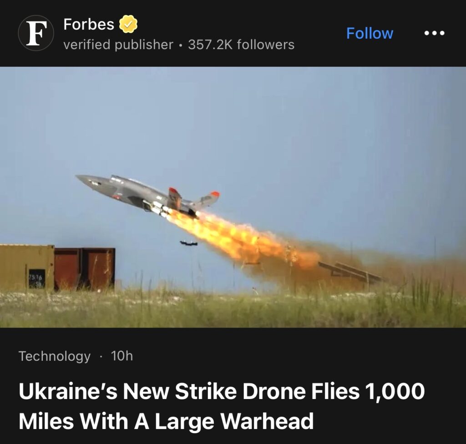
Task: Click "Miles With A Large Warhead" headline line
Action: [x=166, y=421]
